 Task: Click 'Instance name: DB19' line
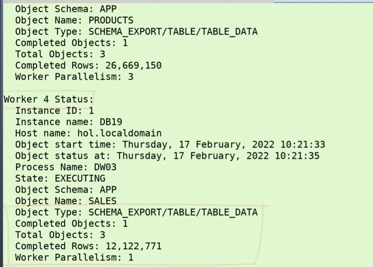point(69,122)
